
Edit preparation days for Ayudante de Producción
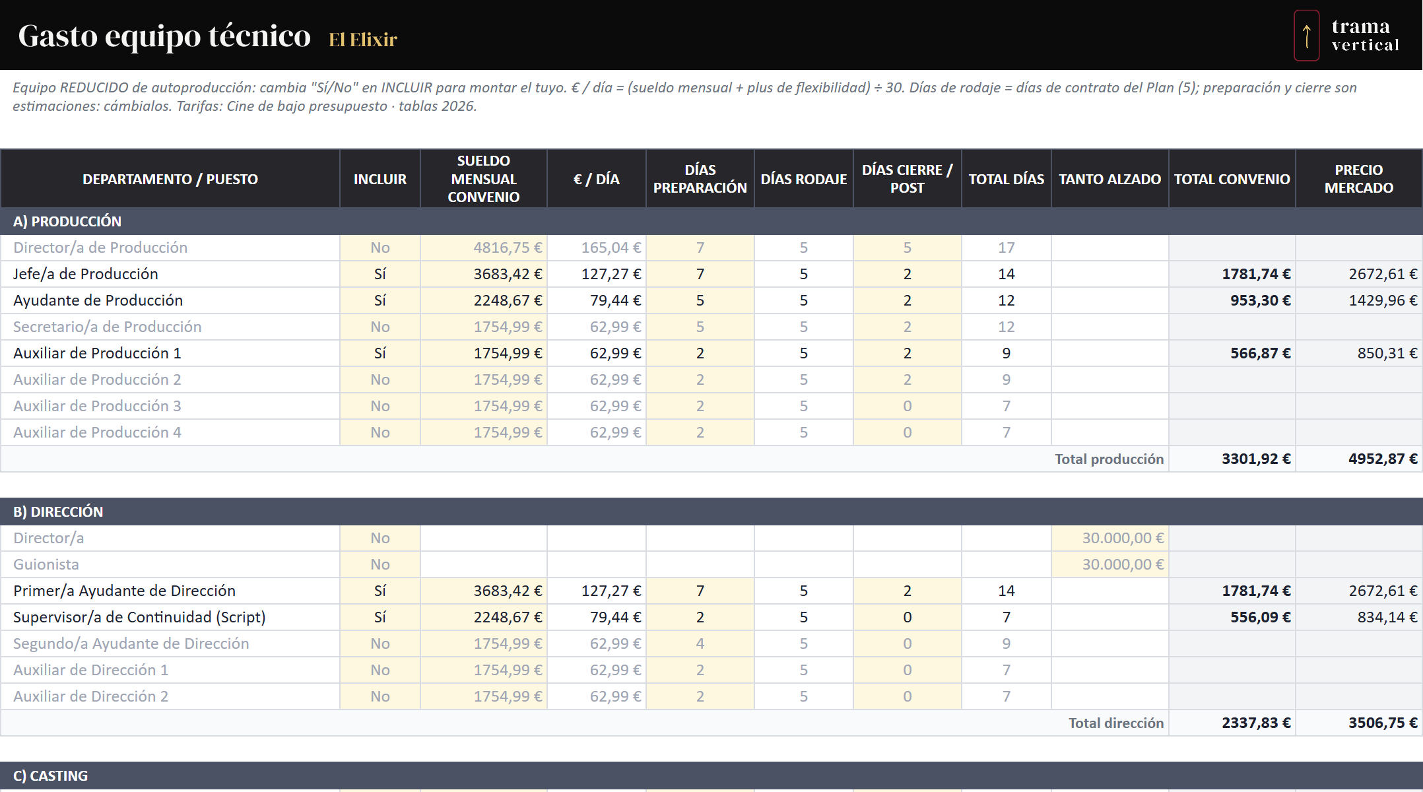(x=700, y=300)
